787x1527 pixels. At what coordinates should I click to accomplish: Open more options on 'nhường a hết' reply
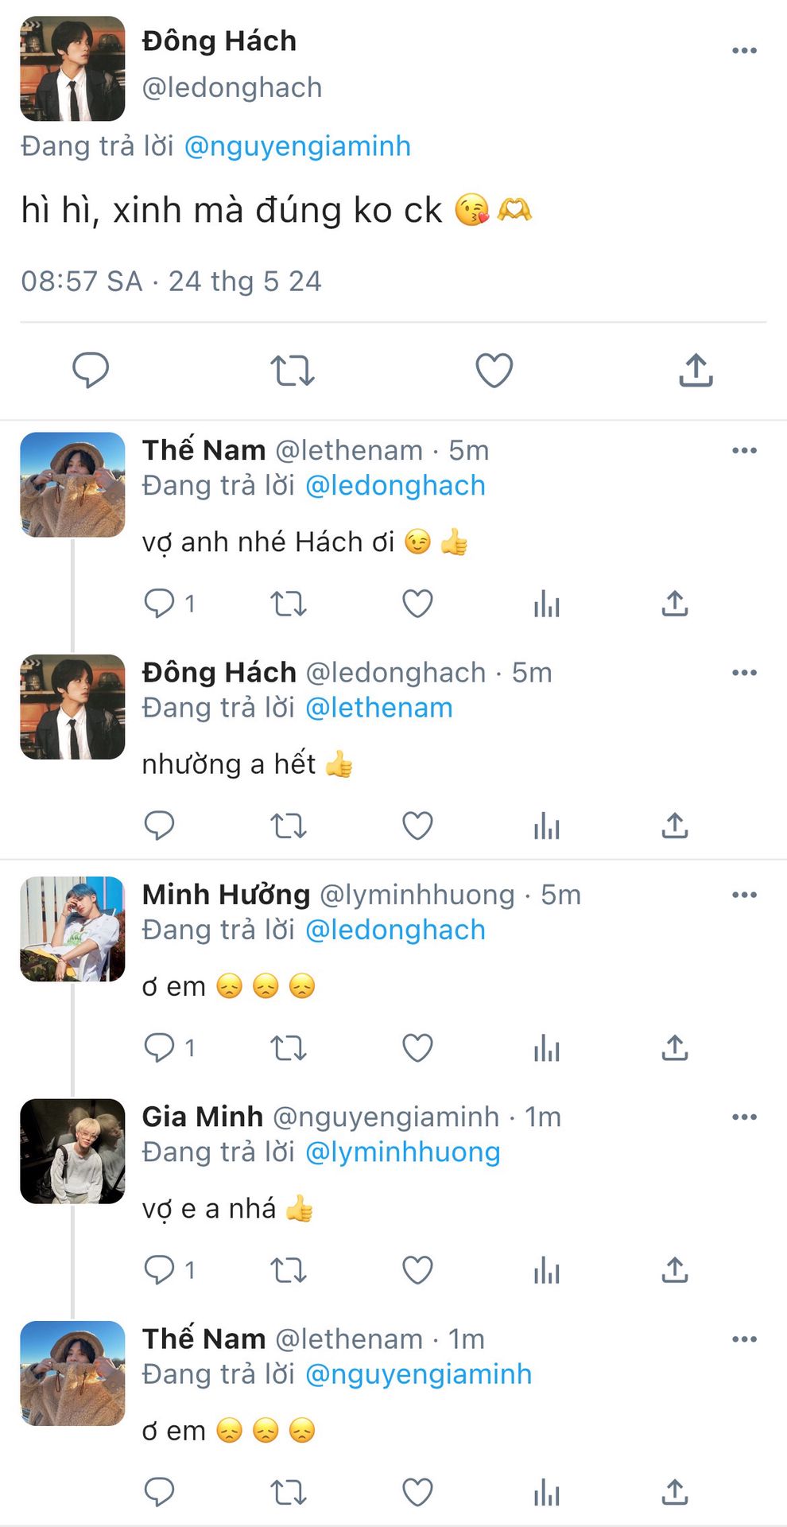pyautogui.click(x=744, y=673)
